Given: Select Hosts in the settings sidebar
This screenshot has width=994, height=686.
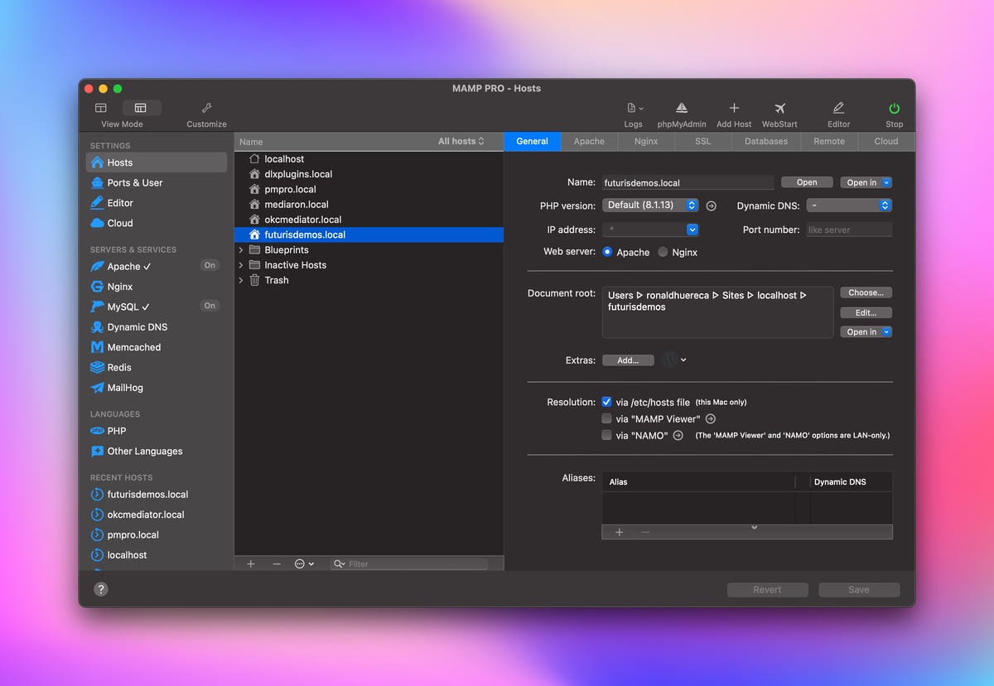Looking at the screenshot, I should 157,162.
